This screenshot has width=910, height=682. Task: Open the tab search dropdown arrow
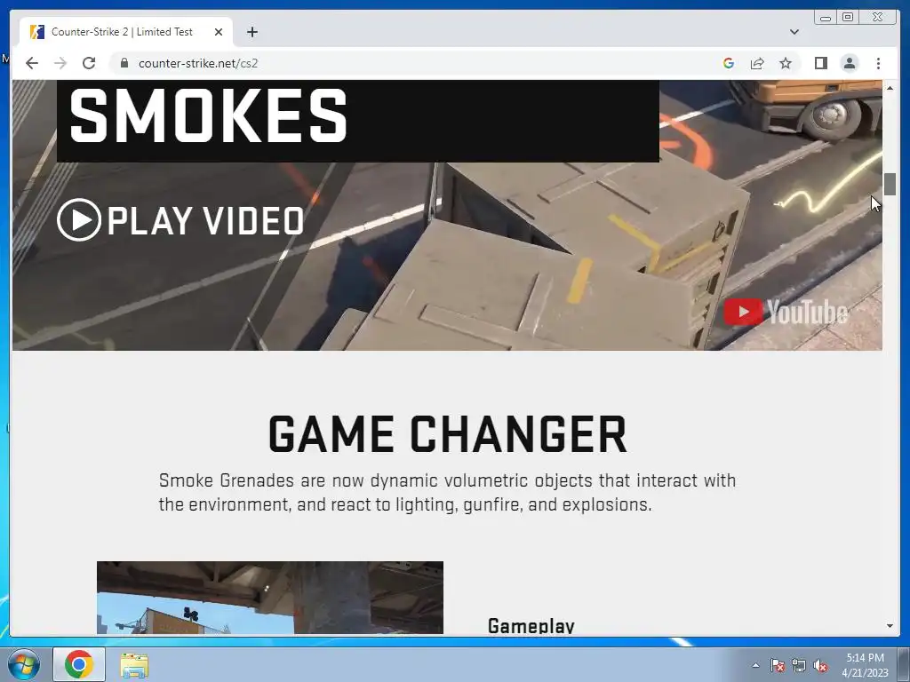[794, 32]
